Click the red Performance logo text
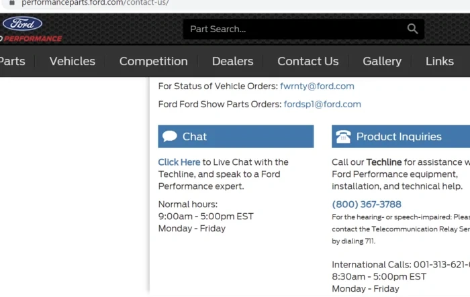470x297 pixels. tap(32, 39)
